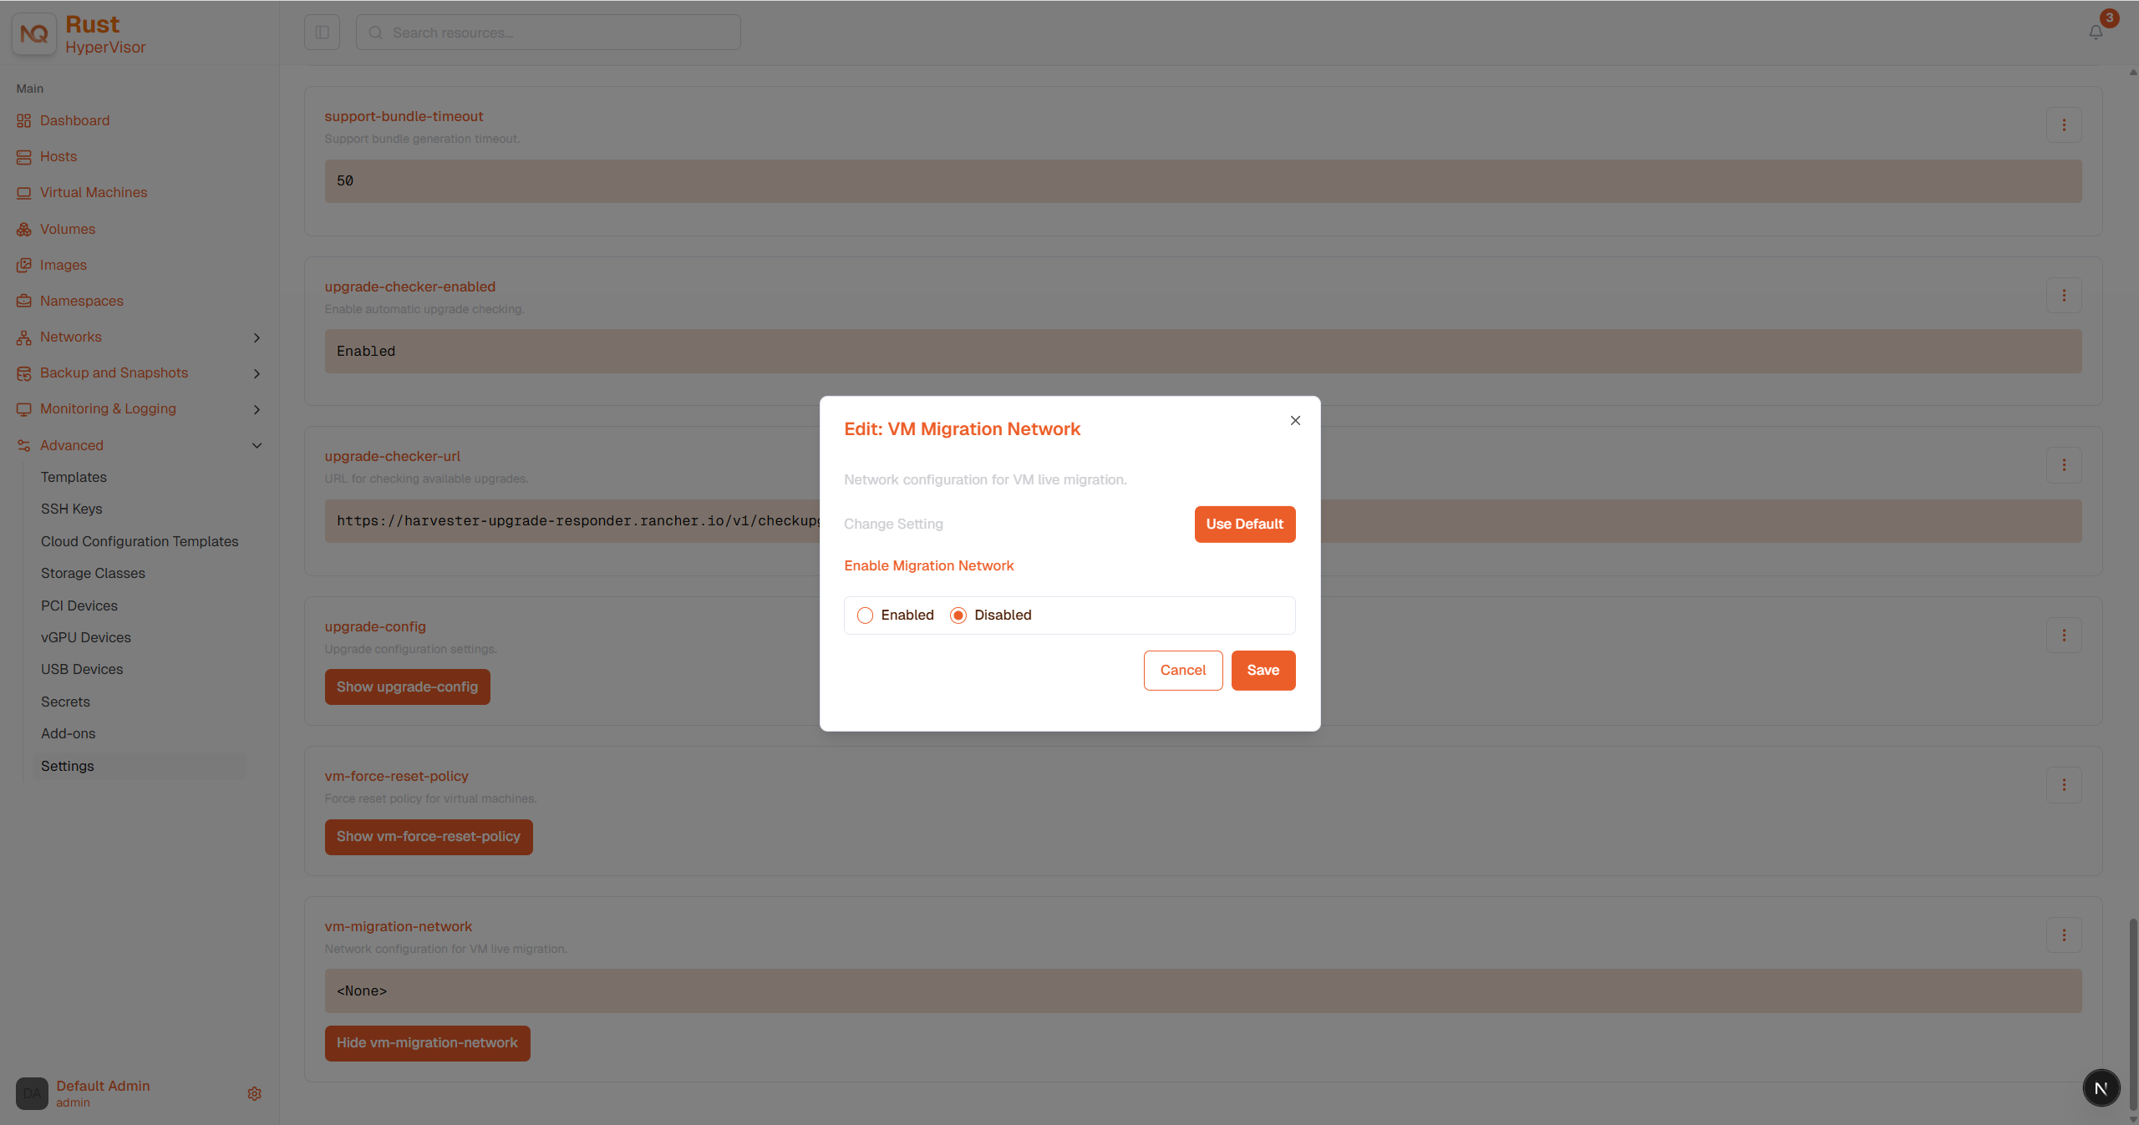Screen dimensions: 2139x1125
Task: Close the Edit VM Migration Network dialog
Action: coord(1295,420)
